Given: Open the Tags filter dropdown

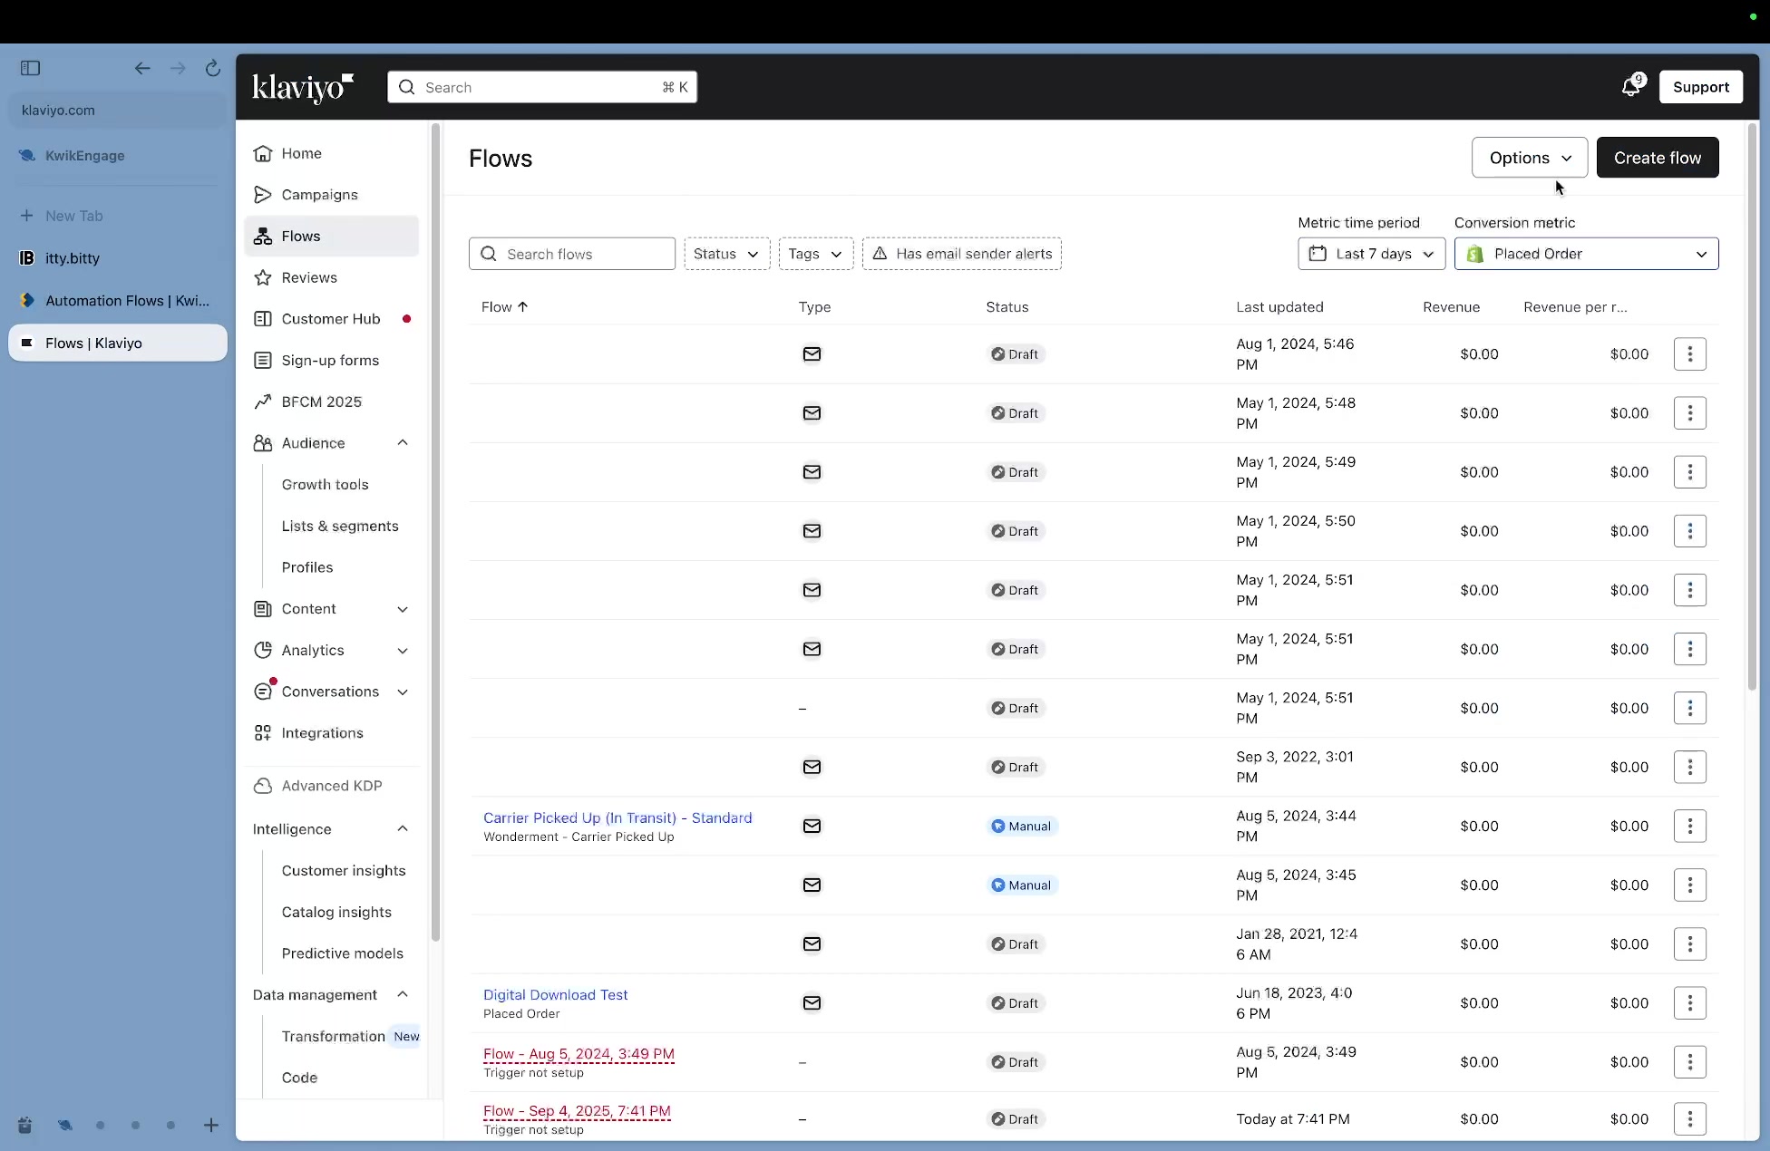Looking at the screenshot, I should 816,254.
